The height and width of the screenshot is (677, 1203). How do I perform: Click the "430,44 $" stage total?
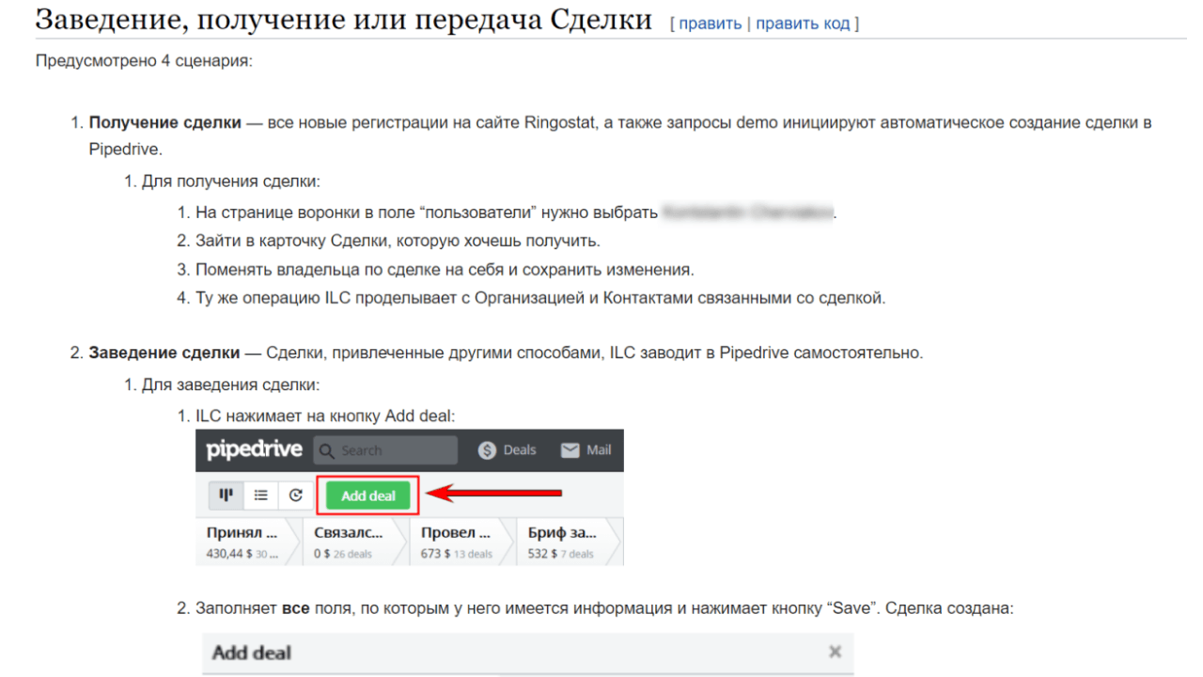(x=229, y=554)
